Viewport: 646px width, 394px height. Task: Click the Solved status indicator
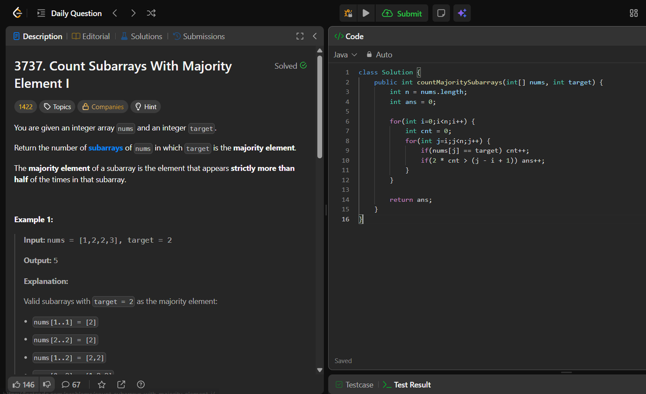291,66
